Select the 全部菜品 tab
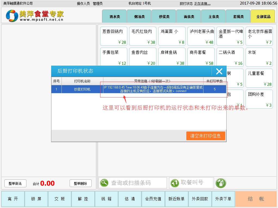 (x=263, y=17)
